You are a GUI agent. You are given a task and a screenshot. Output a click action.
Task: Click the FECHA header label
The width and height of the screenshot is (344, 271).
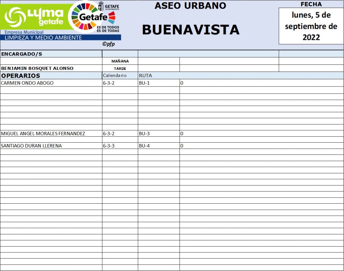click(x=311, y=4)
